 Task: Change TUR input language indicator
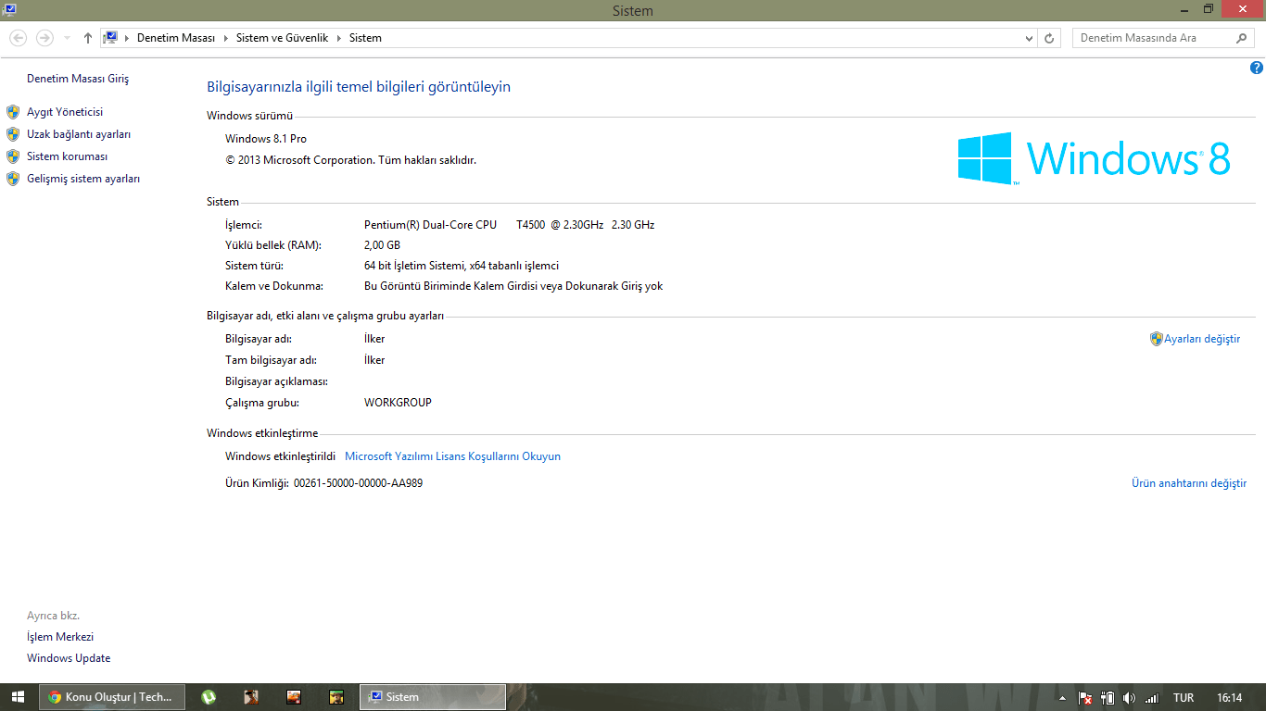[x=1184, y=698]
